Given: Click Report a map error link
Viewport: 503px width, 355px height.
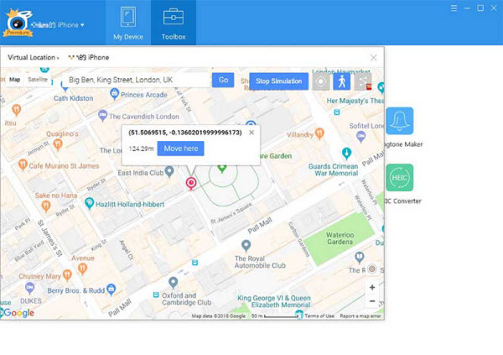Looking at the screenshot, I should point(360,316).
